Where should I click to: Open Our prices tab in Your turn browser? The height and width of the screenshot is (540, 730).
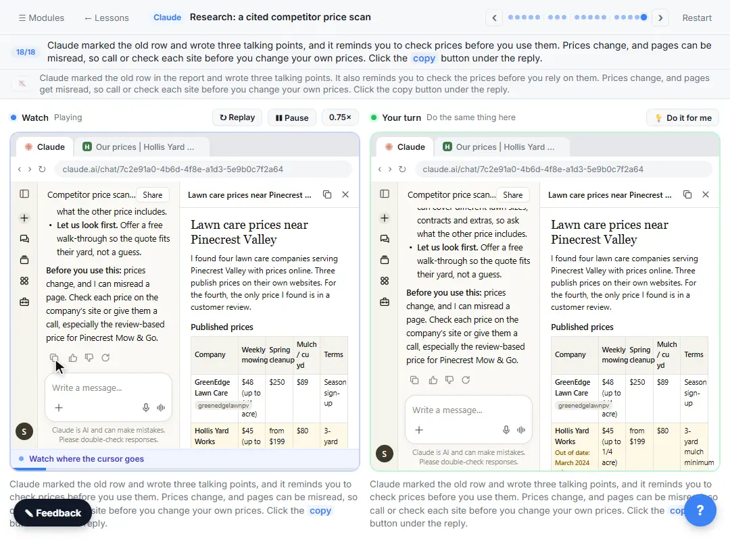pos(502,147)
